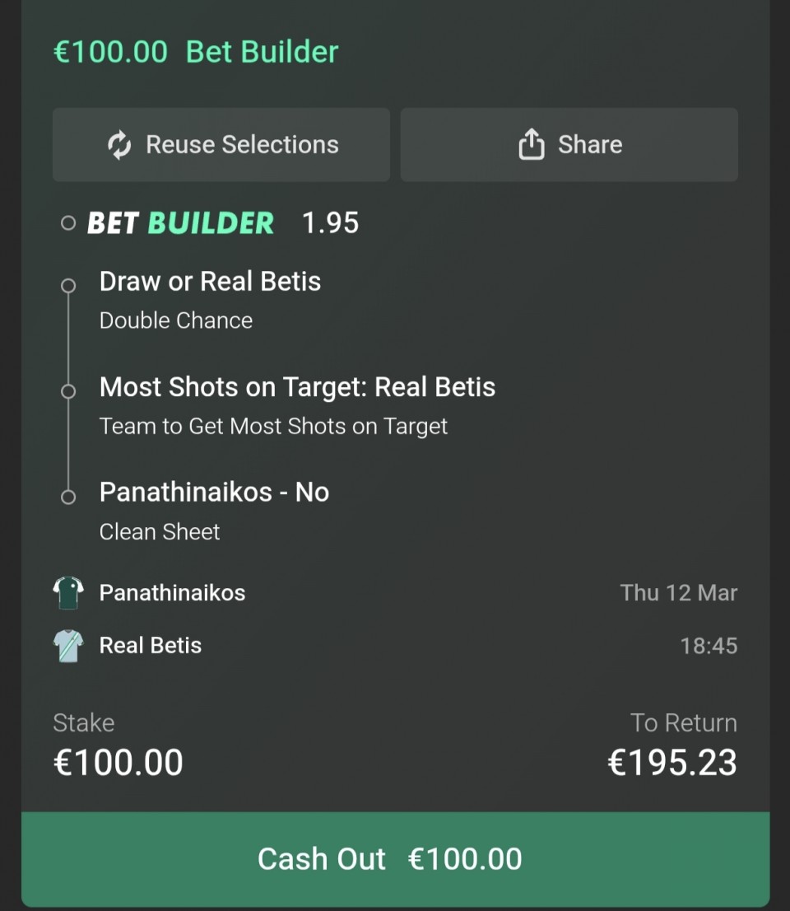Click the 1.95 odds value
Screen dimensions: 790x911
pos(330,223)
